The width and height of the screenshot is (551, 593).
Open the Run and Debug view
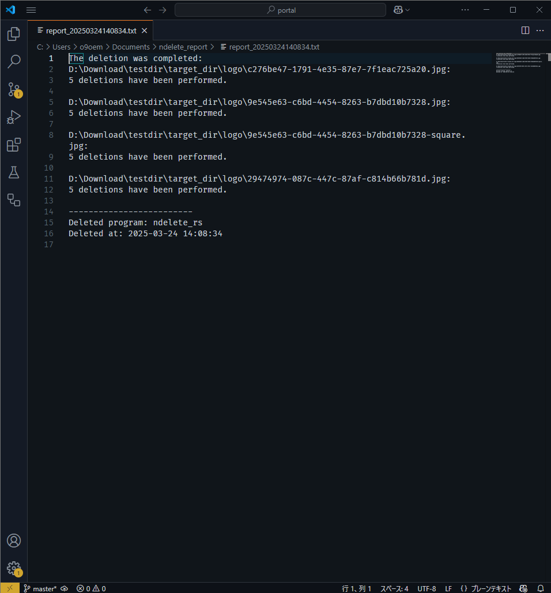14,117
